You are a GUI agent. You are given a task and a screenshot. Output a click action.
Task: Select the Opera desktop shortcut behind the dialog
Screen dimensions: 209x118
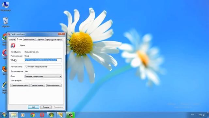tap(4, 54)
